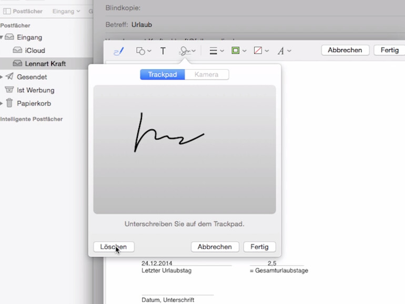Click the Datum, Unterschrift label

(168, 300)
